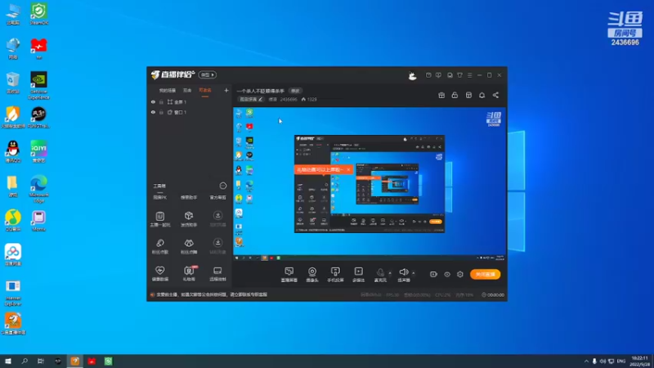This screenshot has width=654, height=368.
Task: Open the cube package tool in toolbox
Action: click(189, 218)
